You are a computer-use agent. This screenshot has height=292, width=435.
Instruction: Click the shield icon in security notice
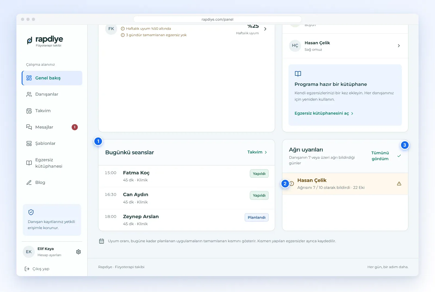click(x=31, y=212)
